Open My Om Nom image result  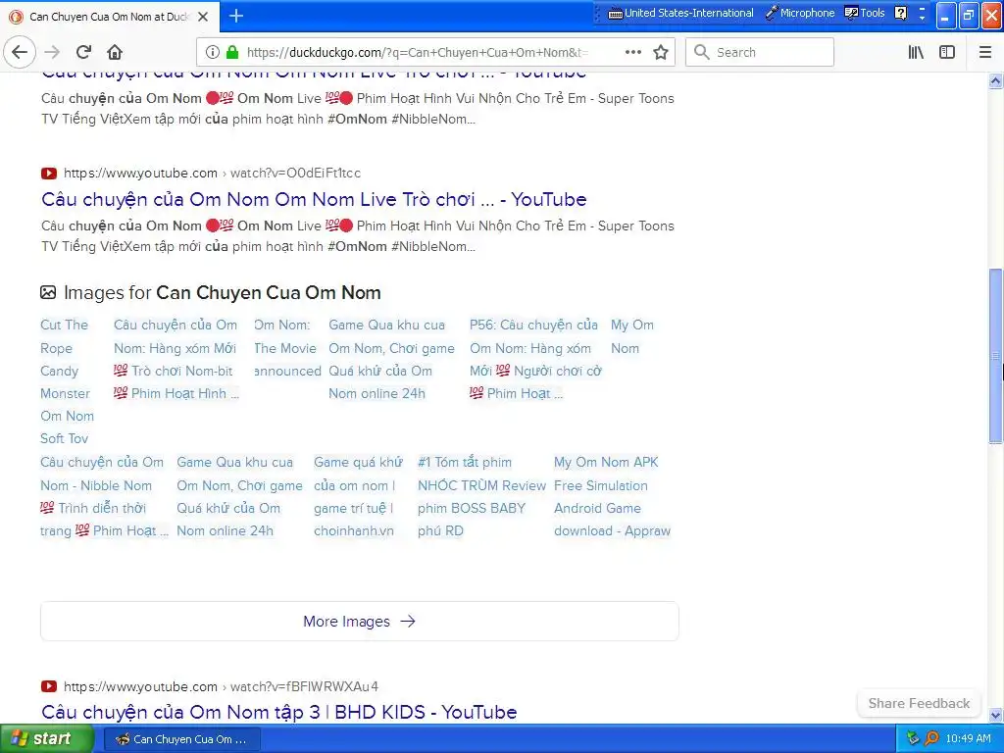tap(632, 336)
